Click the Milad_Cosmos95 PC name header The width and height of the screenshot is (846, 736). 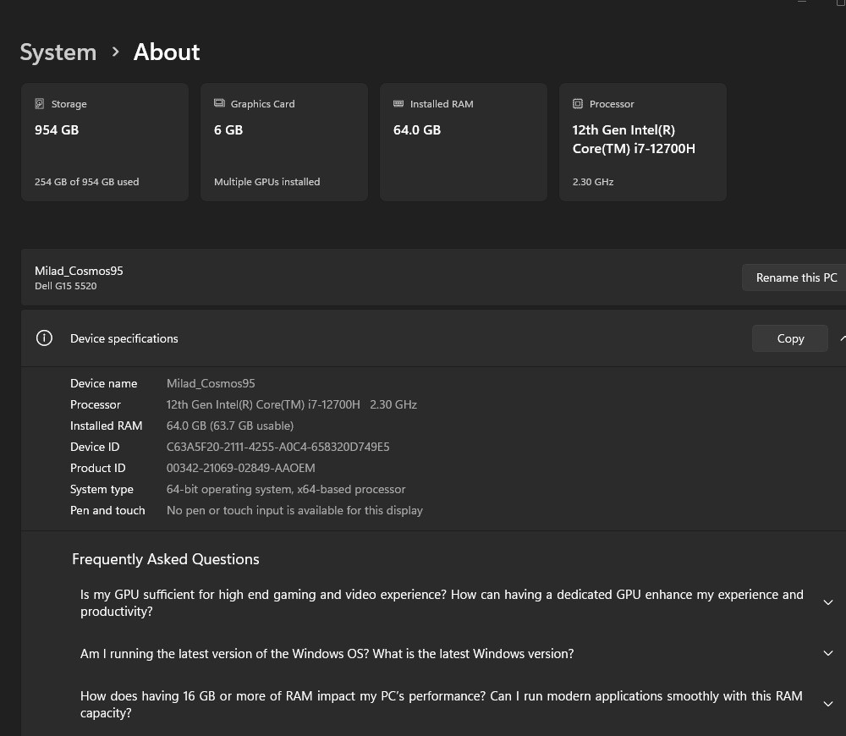[x=79, y=271]
